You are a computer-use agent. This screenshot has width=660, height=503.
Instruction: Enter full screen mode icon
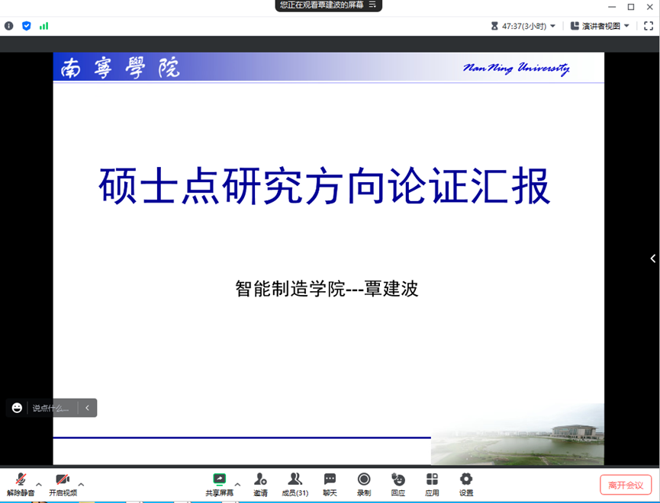(649, 26)
